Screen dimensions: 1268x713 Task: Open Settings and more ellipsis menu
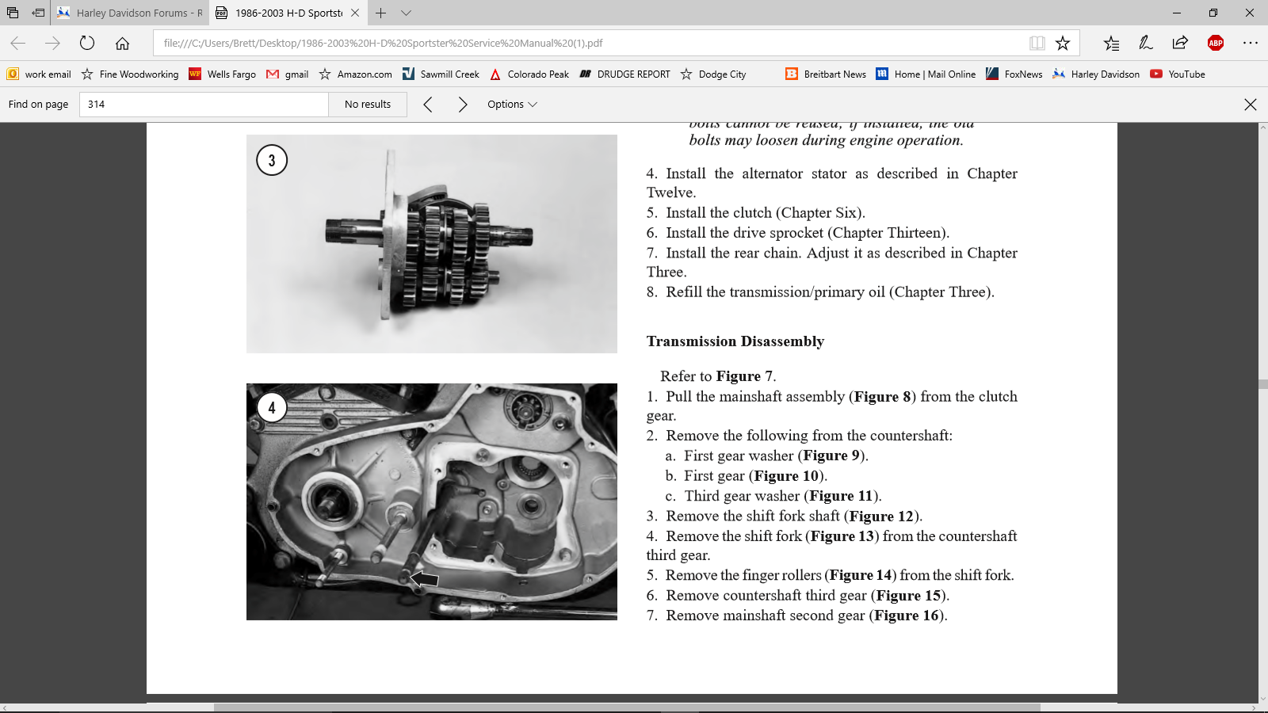pos(1250,43)
